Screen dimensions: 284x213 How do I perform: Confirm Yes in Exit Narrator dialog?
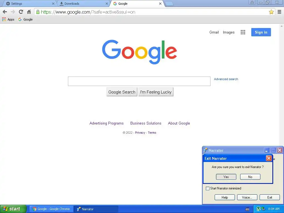(226, 177)
